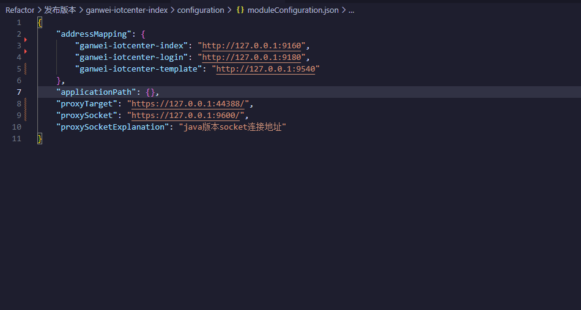The width and height of the screenshot is (581, 310).
Task: Click the "applicationPath" key
Action: tap(97, 92)
